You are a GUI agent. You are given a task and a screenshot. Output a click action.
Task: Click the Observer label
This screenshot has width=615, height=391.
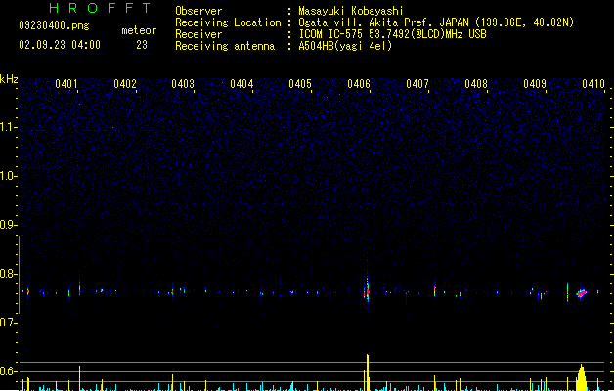[198, 11]
